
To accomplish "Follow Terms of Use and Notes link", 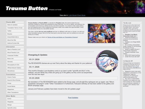I will [x=62, y=37].
